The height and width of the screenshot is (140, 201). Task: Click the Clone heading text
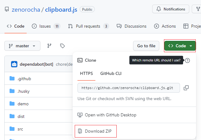(90, 60)
